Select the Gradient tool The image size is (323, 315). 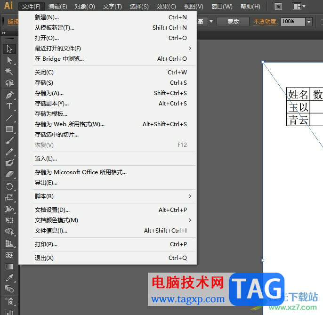click(9, 267)
